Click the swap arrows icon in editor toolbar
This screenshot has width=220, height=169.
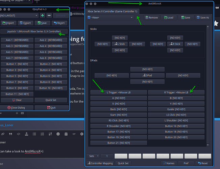(x=50, y=134)
